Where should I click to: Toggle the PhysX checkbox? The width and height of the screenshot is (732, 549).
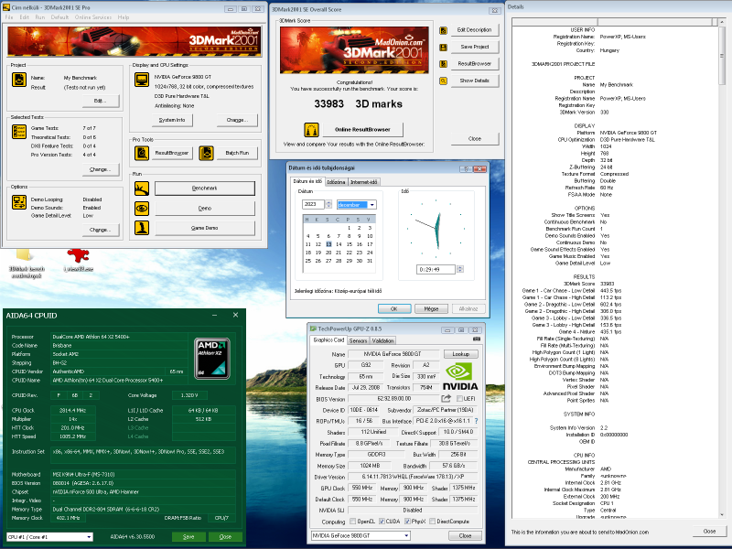point(407,522)
